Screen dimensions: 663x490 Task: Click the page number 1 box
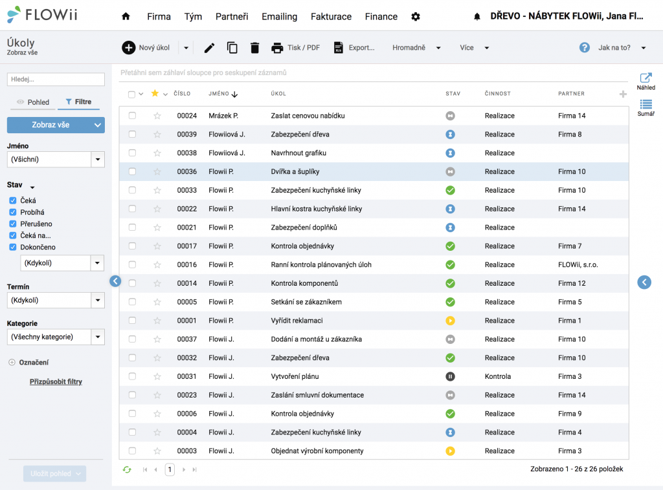(170, 470)
